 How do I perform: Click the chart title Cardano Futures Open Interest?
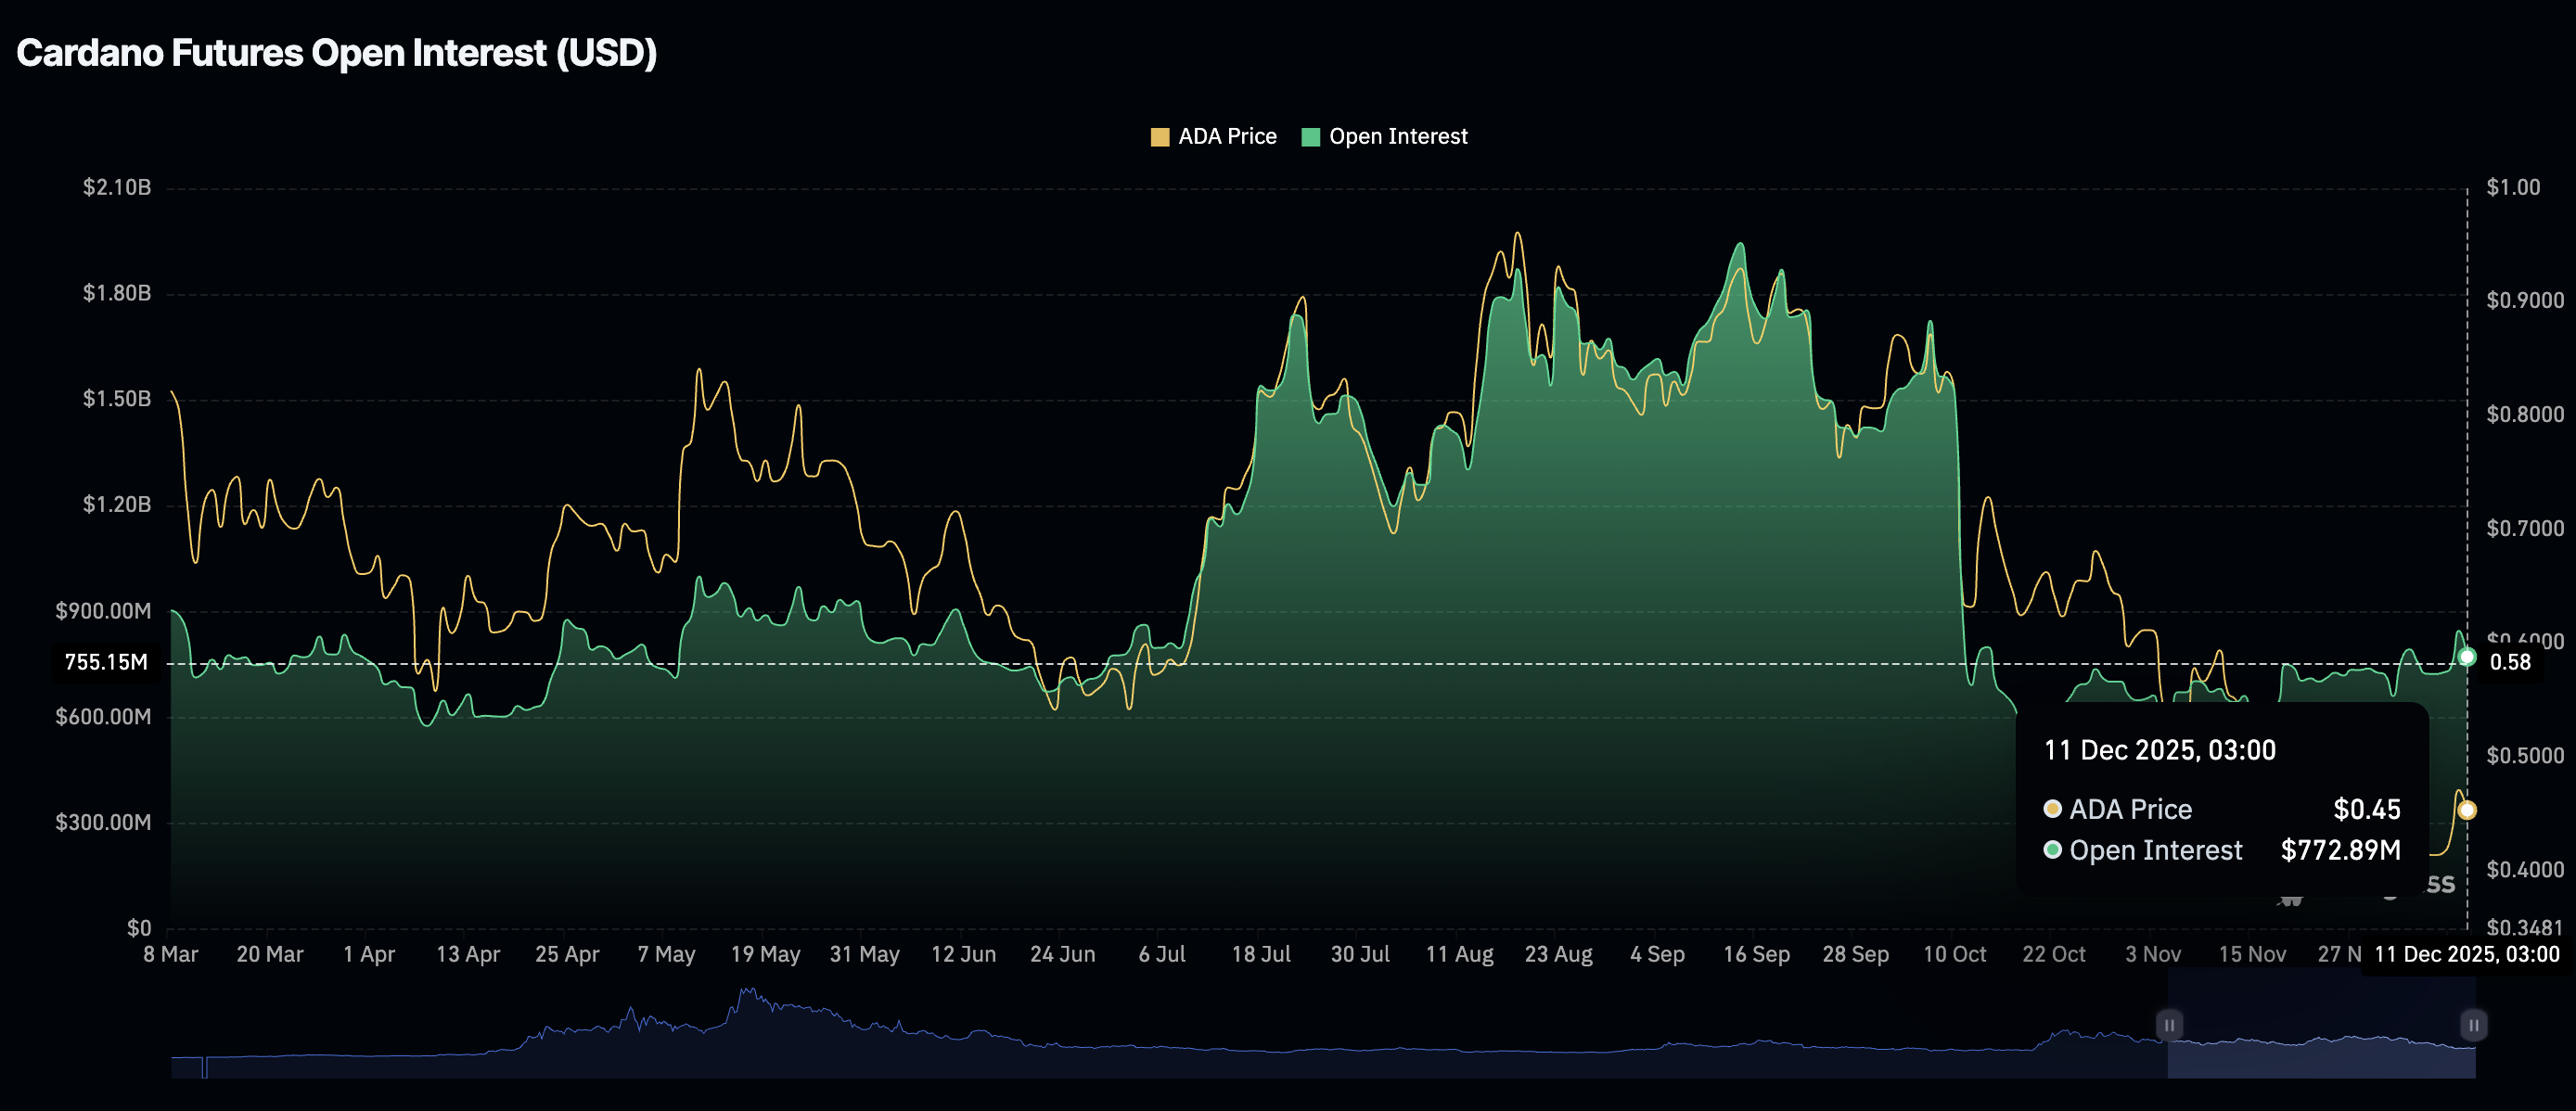[337, 52]
